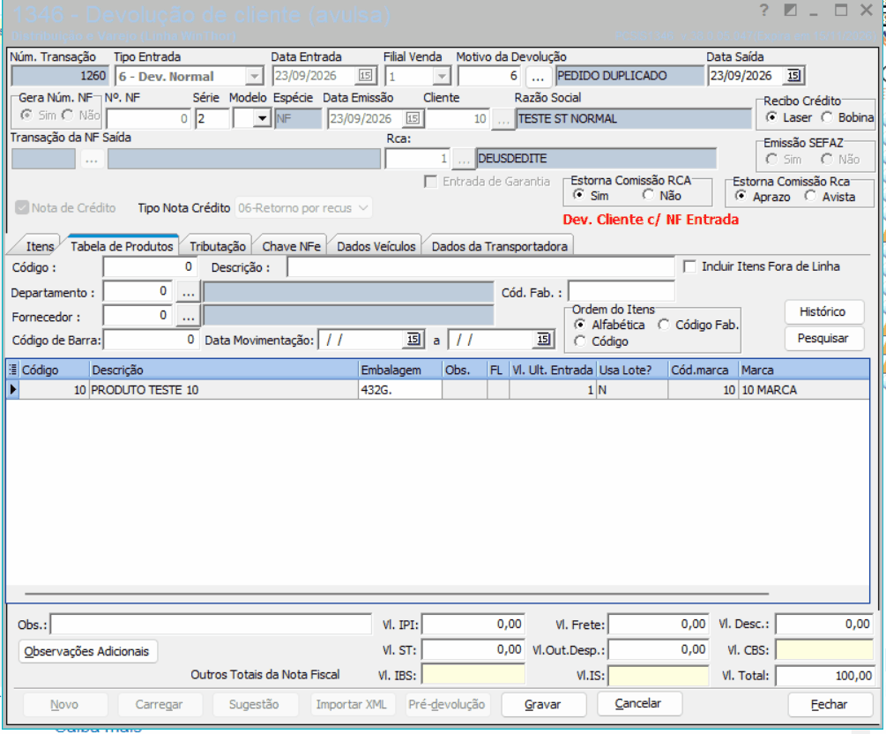Click the Motivo da Devolução lookup ellipsis
The width and height of the screenshot is (886, 734).
pyautogui.click(x=538, y=76)
